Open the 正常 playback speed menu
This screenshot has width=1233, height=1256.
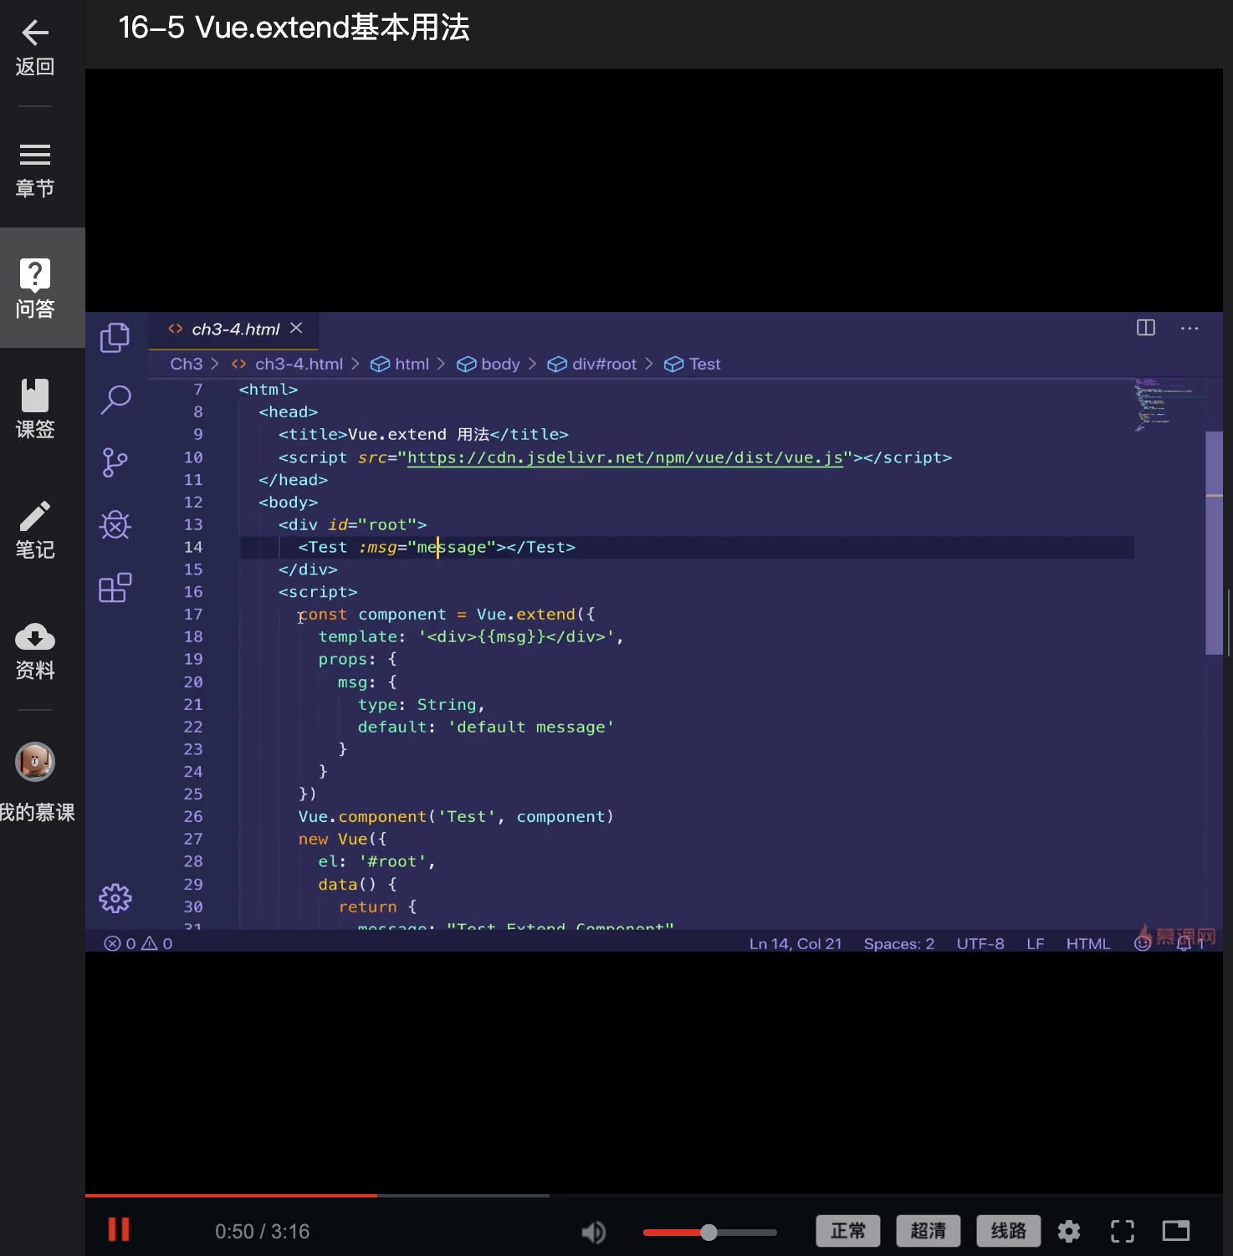click(x=848, y=1231)
